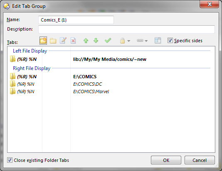Screen dimensions: 222x171
Task: Click the New Tab folder icon
Action: (43, 41)
